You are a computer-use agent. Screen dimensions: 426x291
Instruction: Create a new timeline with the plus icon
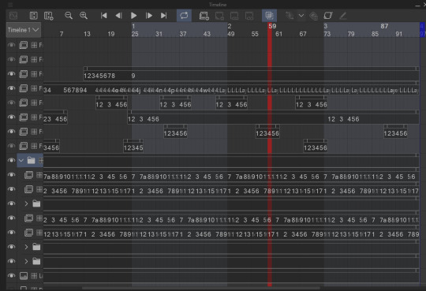pyautogui.click(x=49, y=16)
